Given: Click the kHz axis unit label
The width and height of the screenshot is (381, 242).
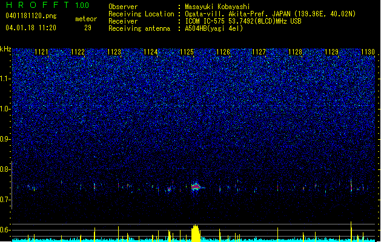Looking at the screenshot, I should (x=5, y=49).
